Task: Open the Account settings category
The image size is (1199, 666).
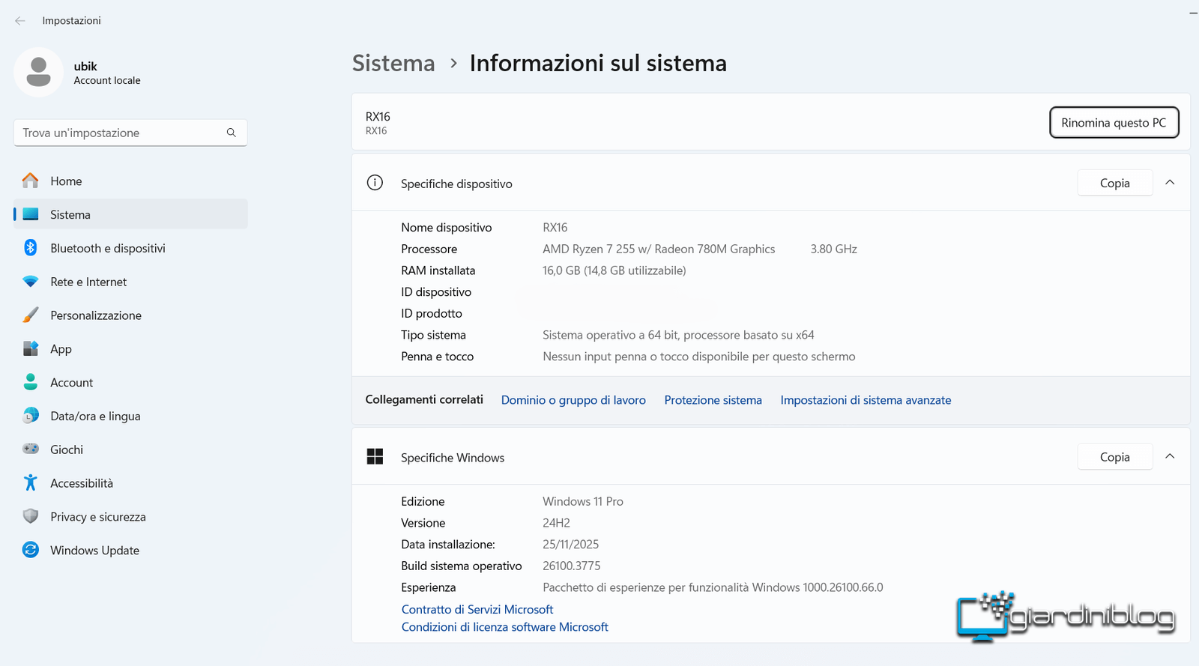Action: coord(71,383)
